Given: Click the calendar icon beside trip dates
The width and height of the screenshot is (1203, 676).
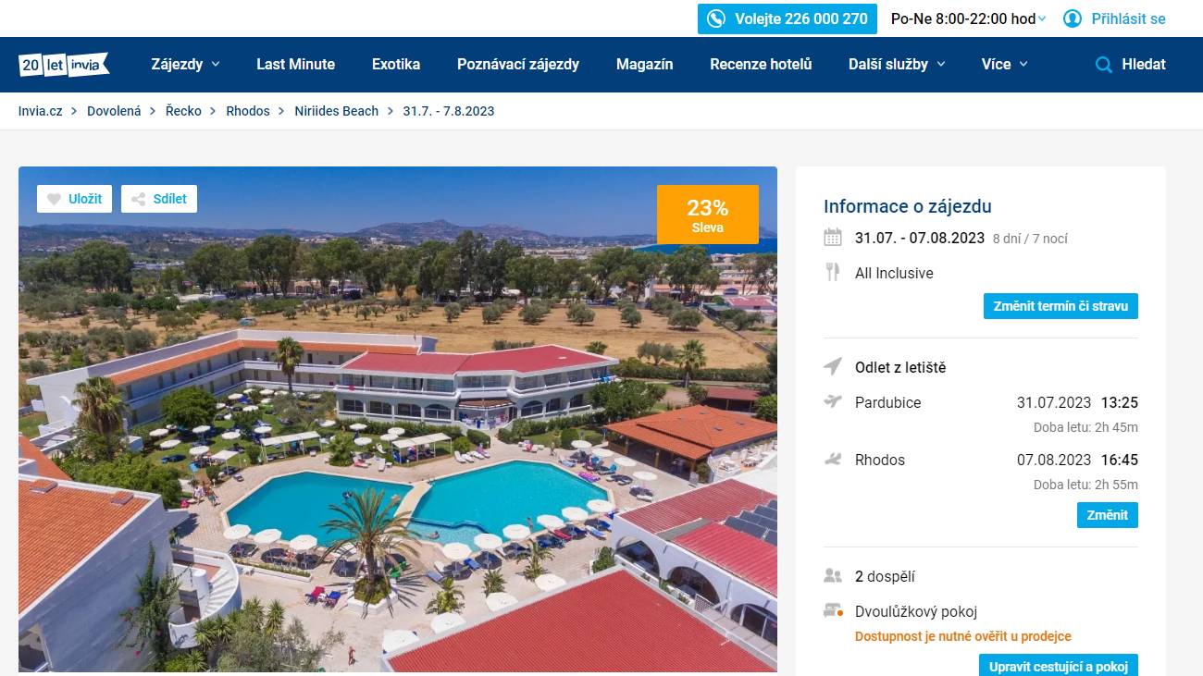Looking at the screenshot, I should 833,238.
